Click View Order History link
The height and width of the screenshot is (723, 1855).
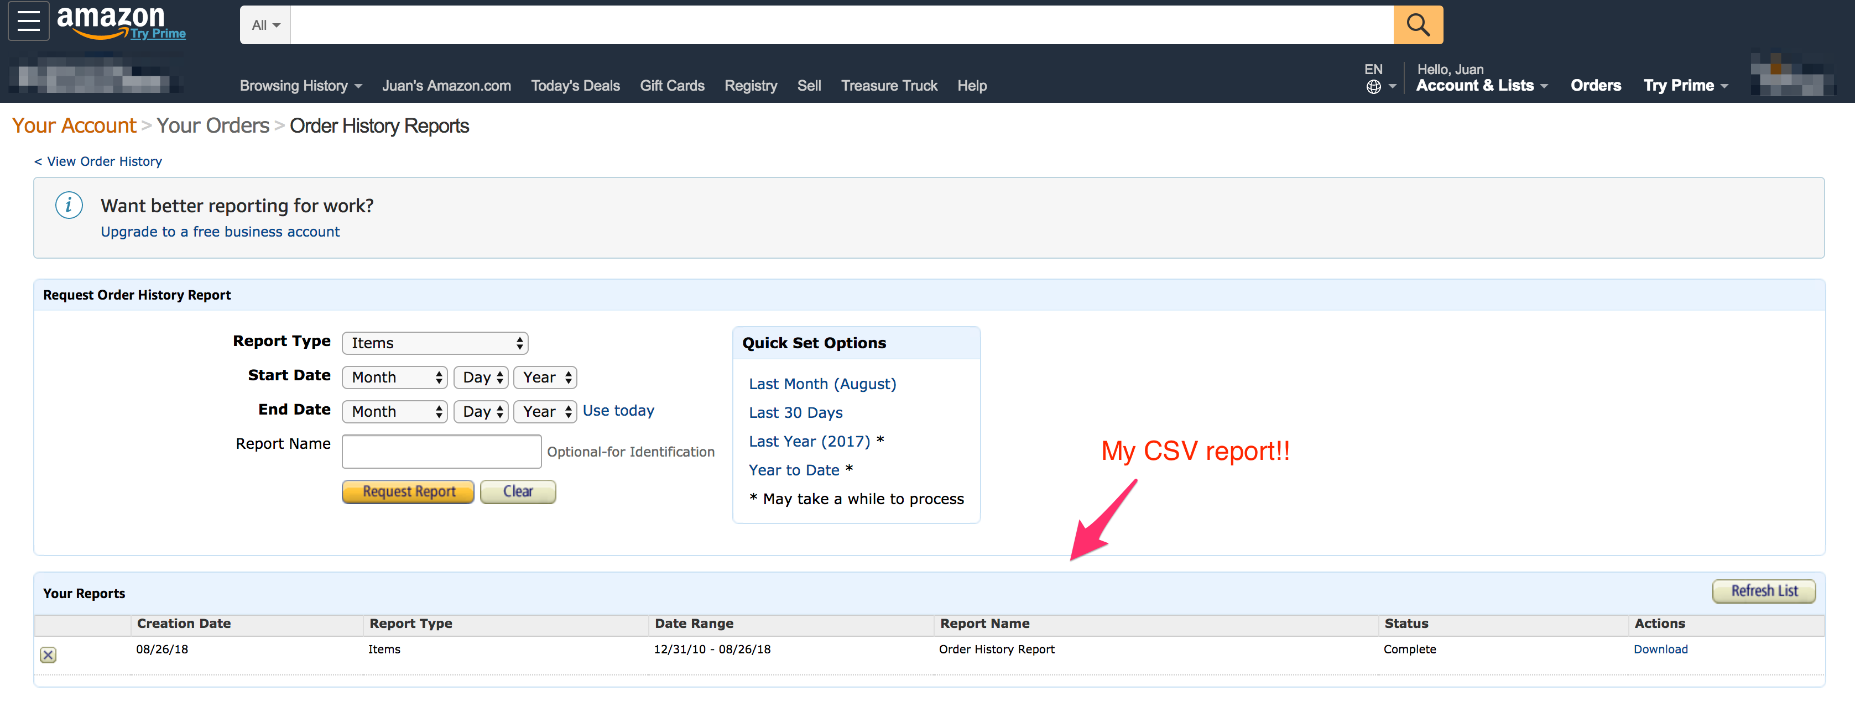98,162
